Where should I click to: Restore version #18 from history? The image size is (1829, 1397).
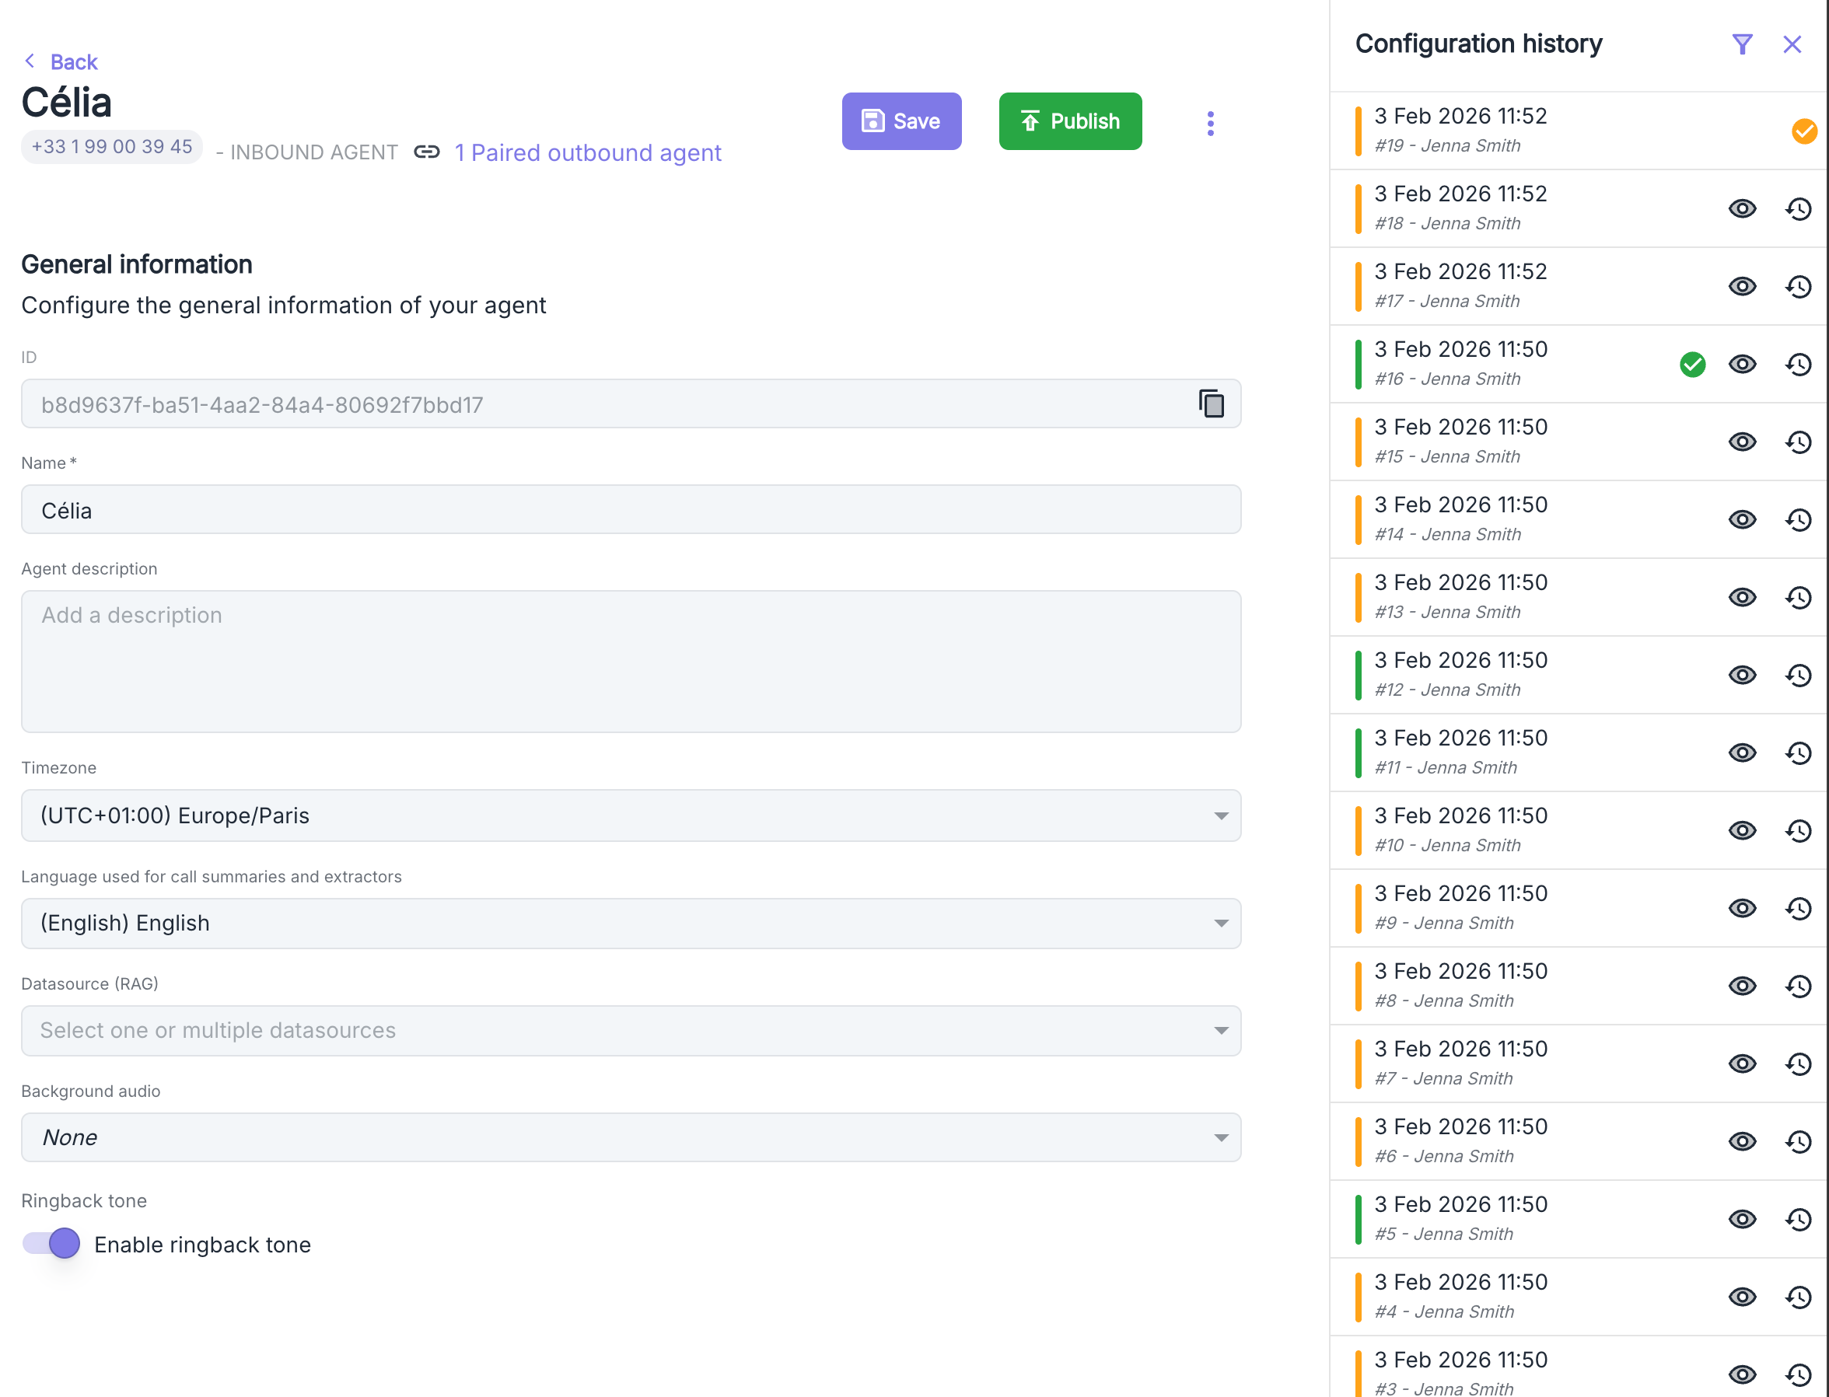click(1798, 208)
